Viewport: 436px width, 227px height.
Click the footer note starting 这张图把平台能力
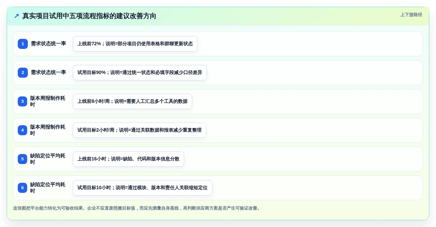(x=137, y=208)
